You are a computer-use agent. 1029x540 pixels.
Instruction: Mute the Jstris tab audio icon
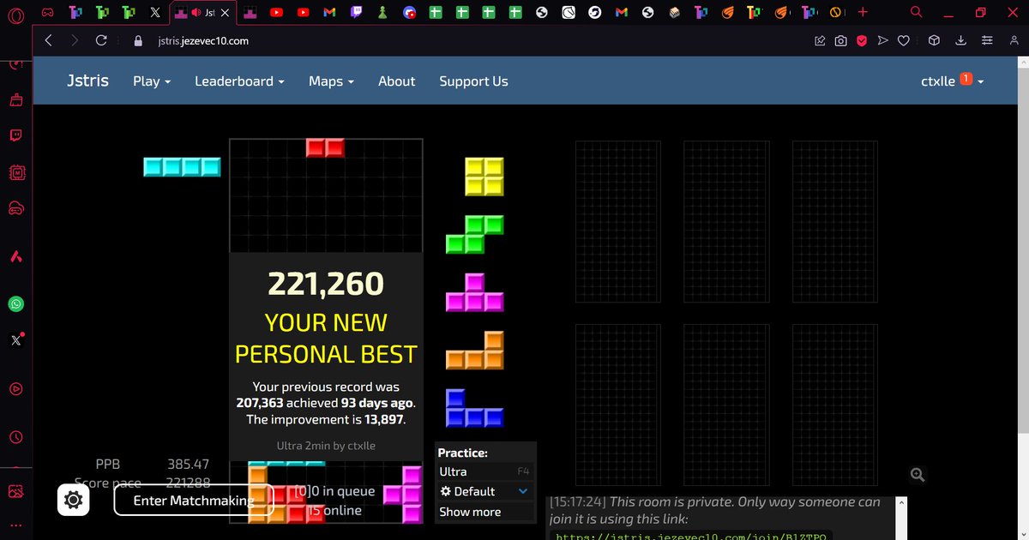pos(197,13)
